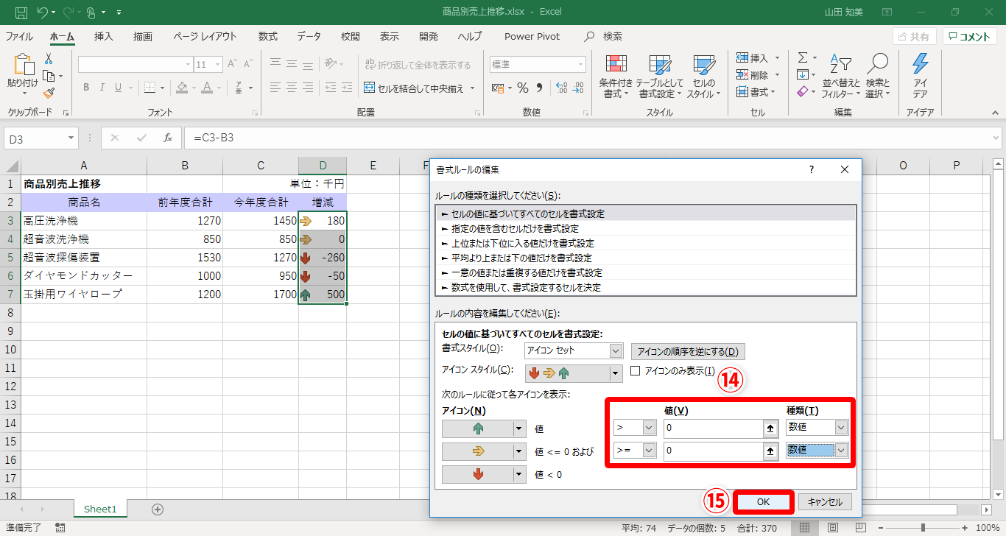
Task: Select the Sheet1 worksheet tab
Action: pos(100,509)
